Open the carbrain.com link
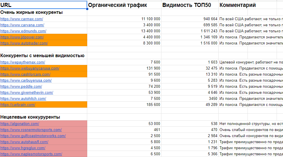Image resolution: width=283 pixels, height=157 pixels. 18,105
